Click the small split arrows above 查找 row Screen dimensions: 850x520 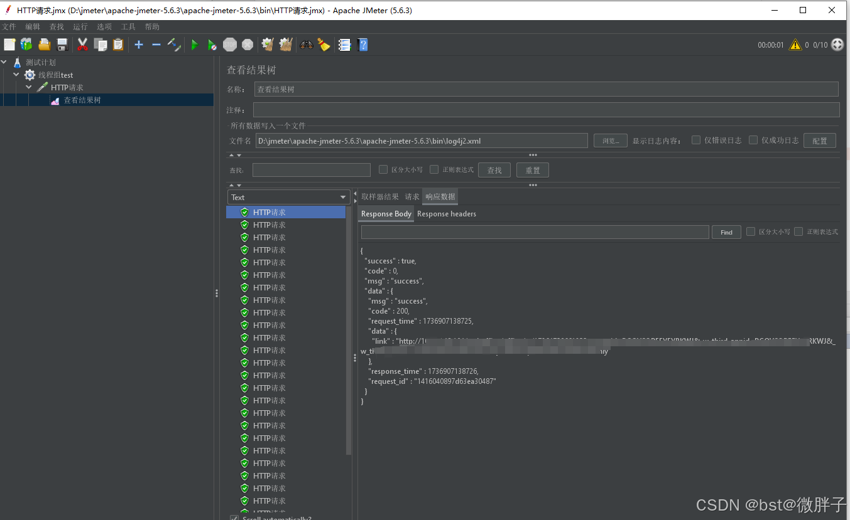click(235, 155)
